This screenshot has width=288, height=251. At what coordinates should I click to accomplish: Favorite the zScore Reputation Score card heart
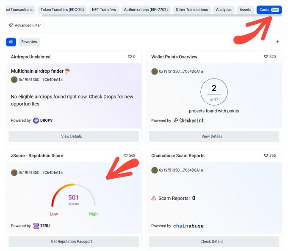(x=125, y=156)
